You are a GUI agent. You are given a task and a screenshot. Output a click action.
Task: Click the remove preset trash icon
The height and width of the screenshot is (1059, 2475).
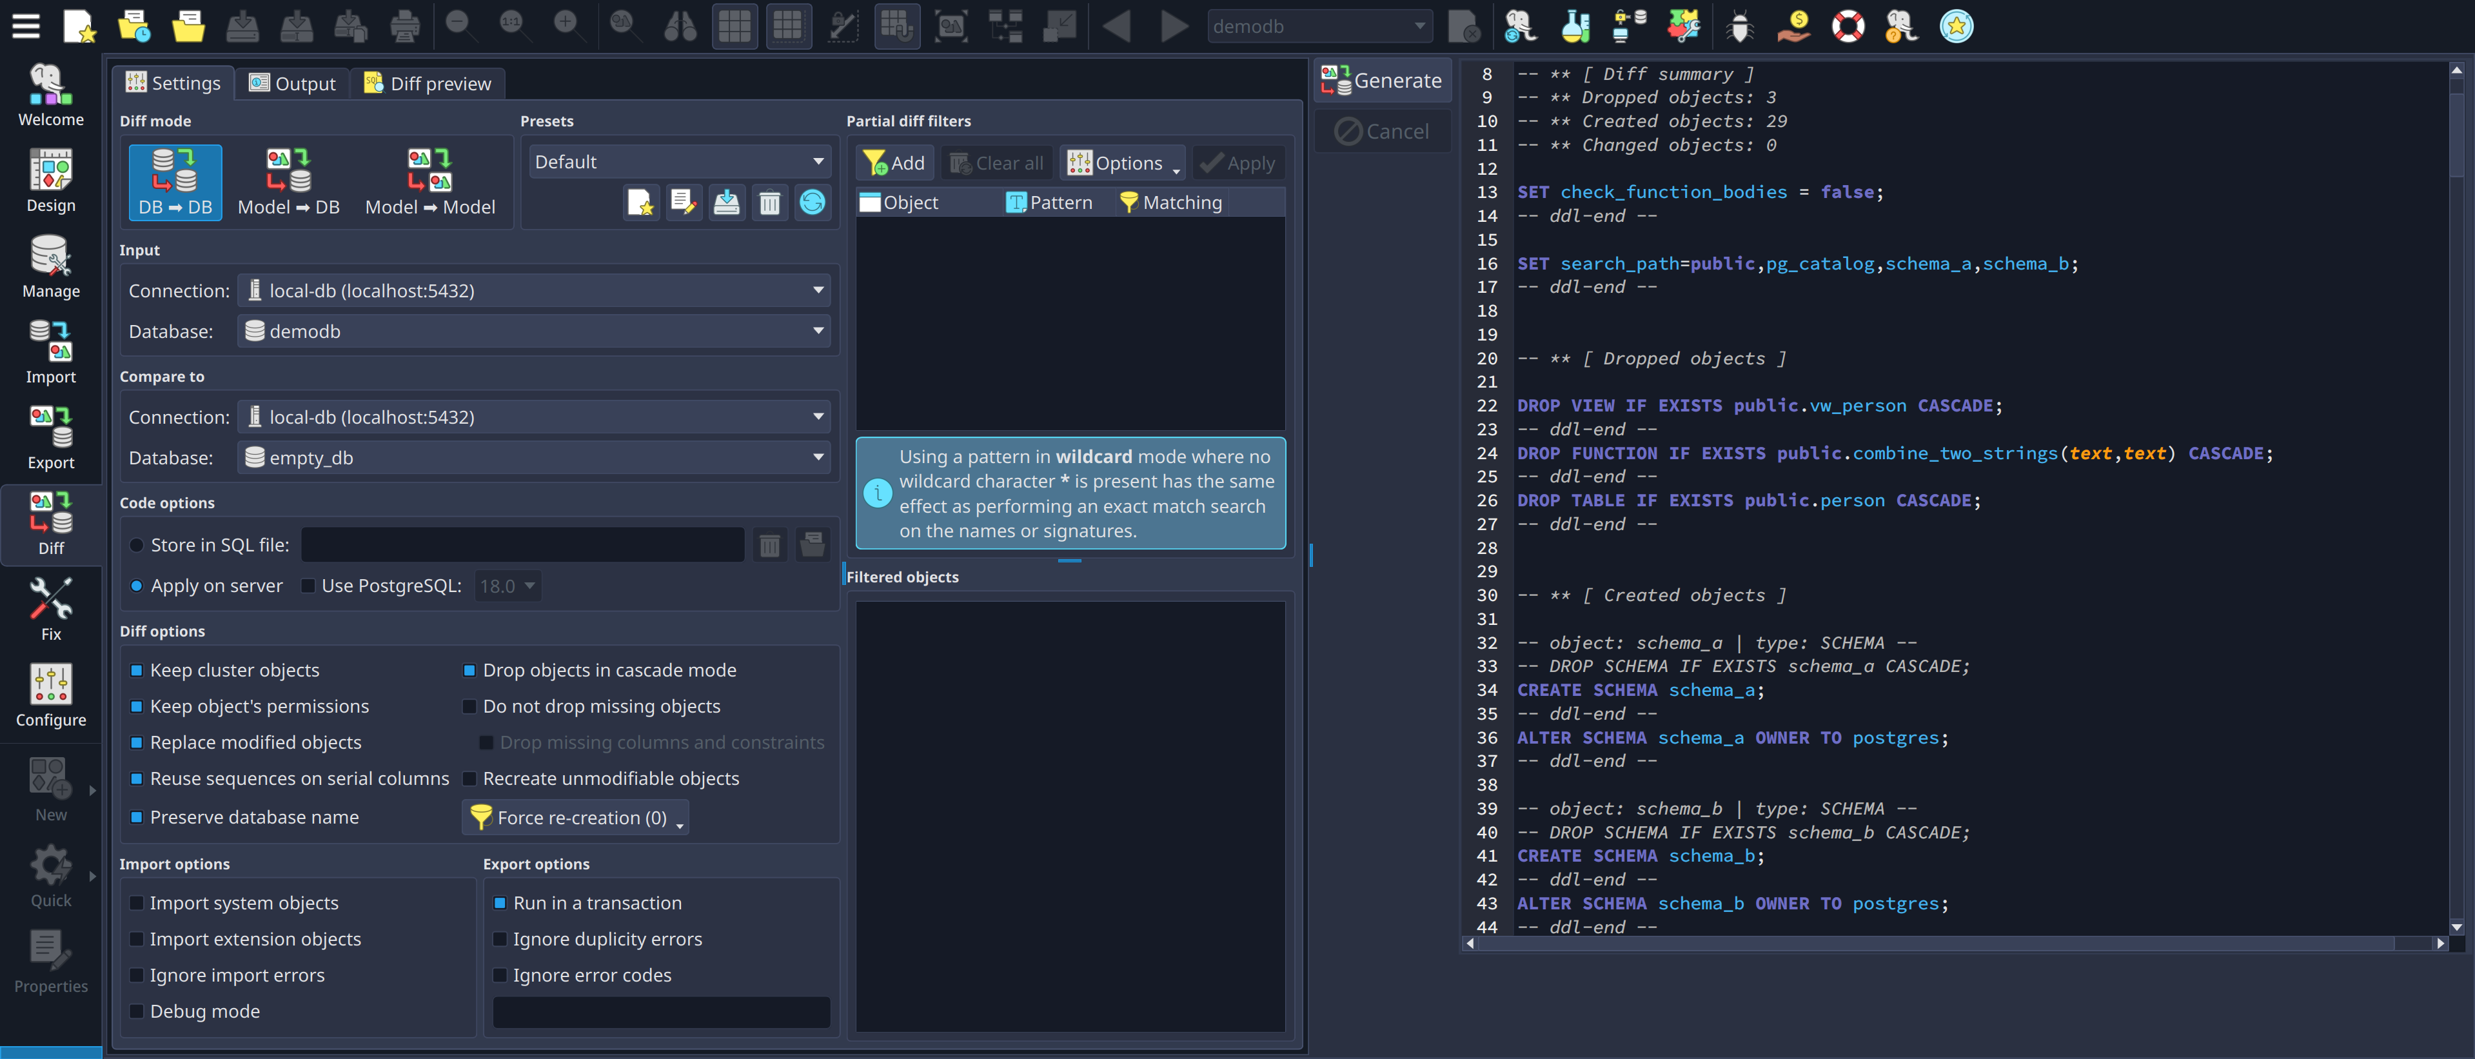769,203
